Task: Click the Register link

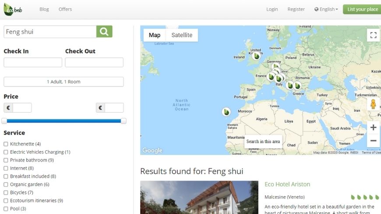Action: [296, 9]
